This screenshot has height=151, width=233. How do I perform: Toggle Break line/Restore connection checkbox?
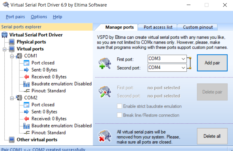(x=120, y=115)
